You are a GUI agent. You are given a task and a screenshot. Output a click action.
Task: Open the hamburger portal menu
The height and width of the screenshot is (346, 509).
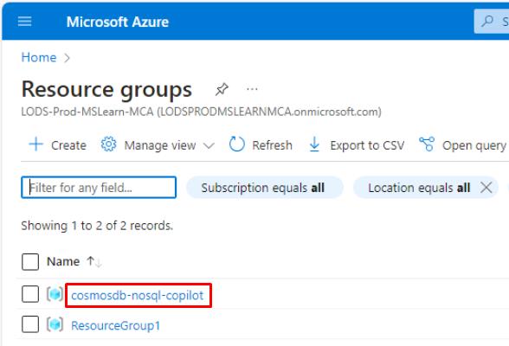pyautogui.click(x=24, y=22)
